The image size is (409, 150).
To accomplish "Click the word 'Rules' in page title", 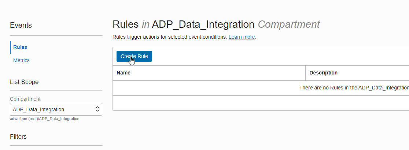I will (126, 24).
